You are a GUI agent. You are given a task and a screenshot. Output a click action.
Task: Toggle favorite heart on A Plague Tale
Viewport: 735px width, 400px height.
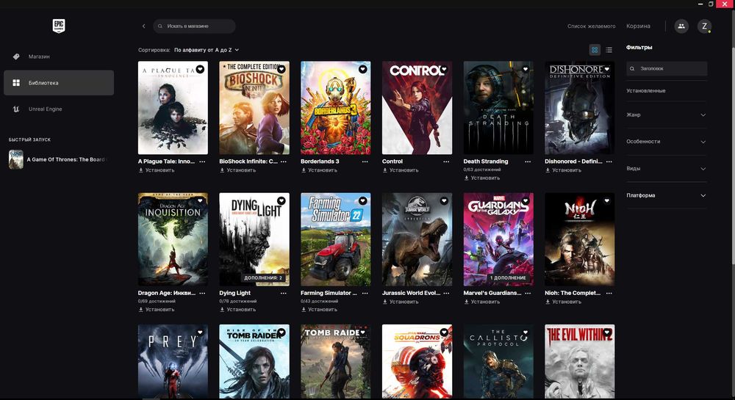point(200,69)
